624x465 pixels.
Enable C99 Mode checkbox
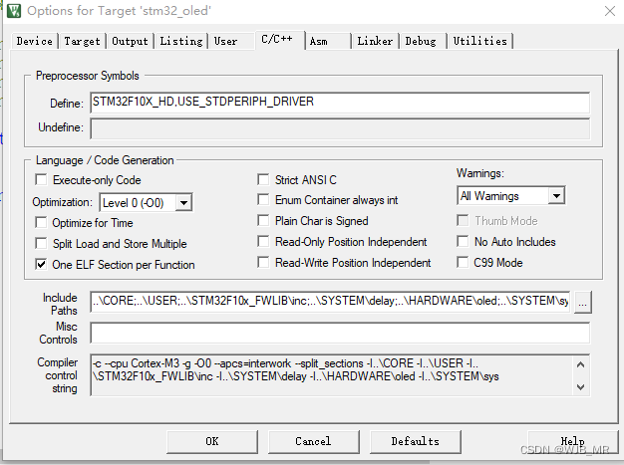click(x=463, y=262)
